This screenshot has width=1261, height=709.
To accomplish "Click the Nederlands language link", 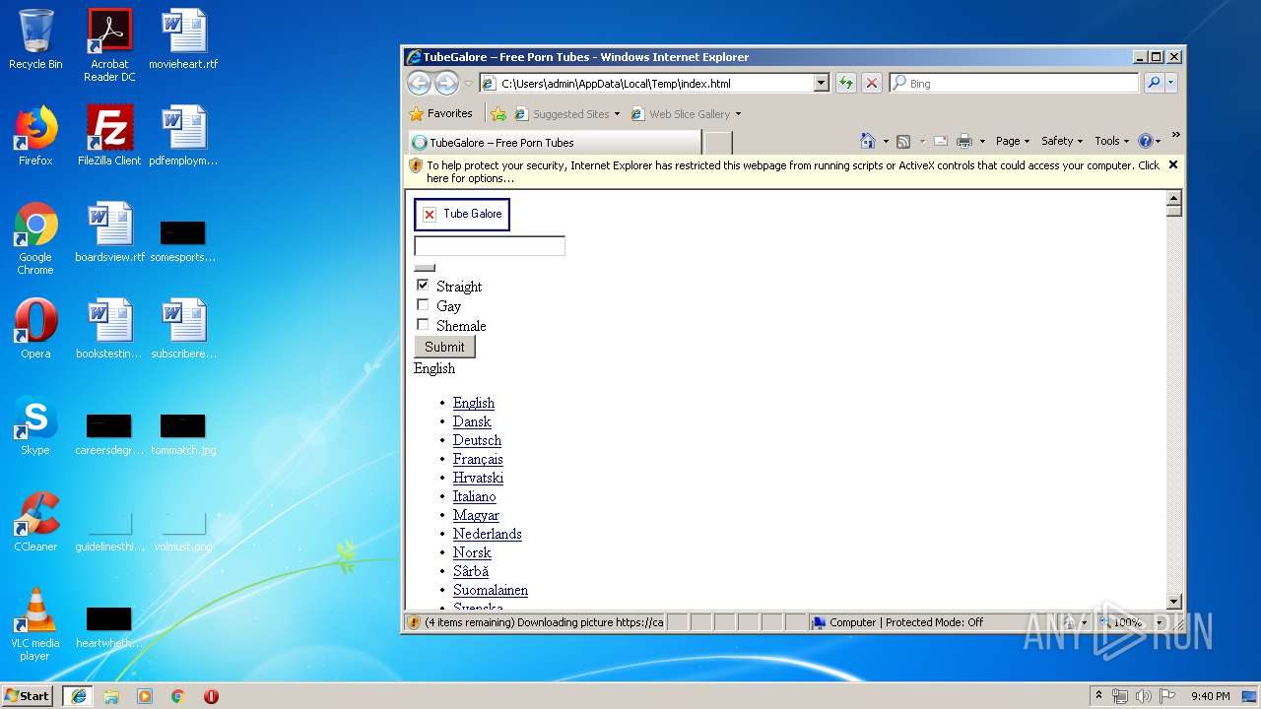I will pyautogui.click(x=487, y=534).
